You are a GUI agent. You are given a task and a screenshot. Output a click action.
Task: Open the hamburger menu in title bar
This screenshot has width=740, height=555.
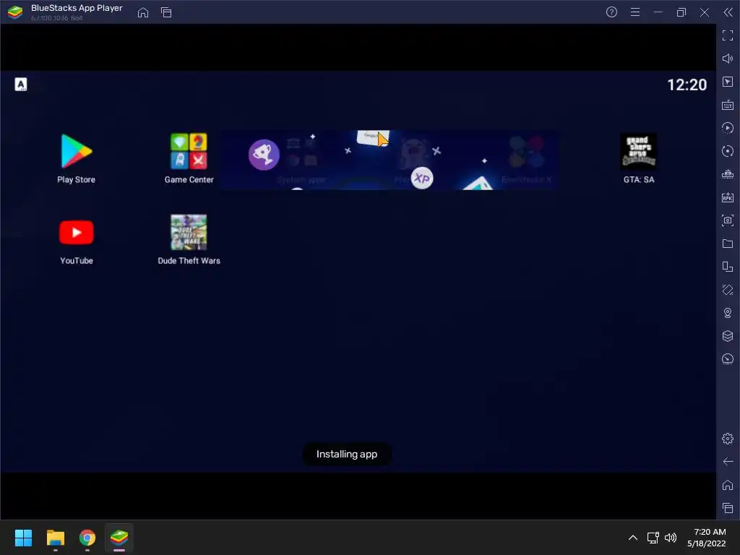tap(635, 12)
